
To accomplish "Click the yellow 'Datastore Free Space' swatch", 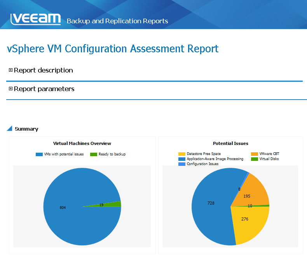I will tap(182, 154).
